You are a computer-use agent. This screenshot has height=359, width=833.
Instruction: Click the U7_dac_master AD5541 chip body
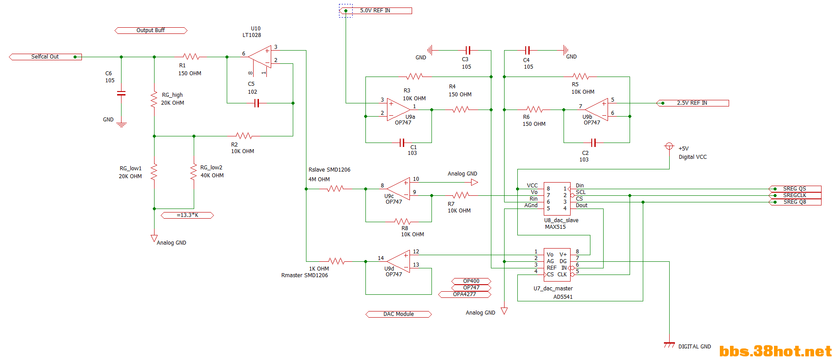click(x=557, y=265)
